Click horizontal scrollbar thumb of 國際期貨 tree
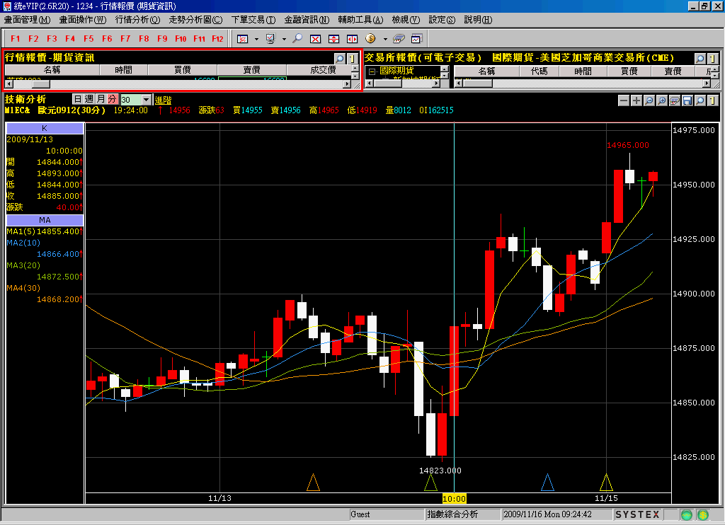Viewport: 725px width, 525px height. point(387,83)
